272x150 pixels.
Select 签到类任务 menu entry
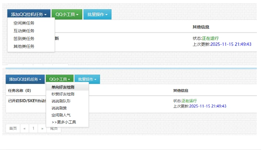31,38
